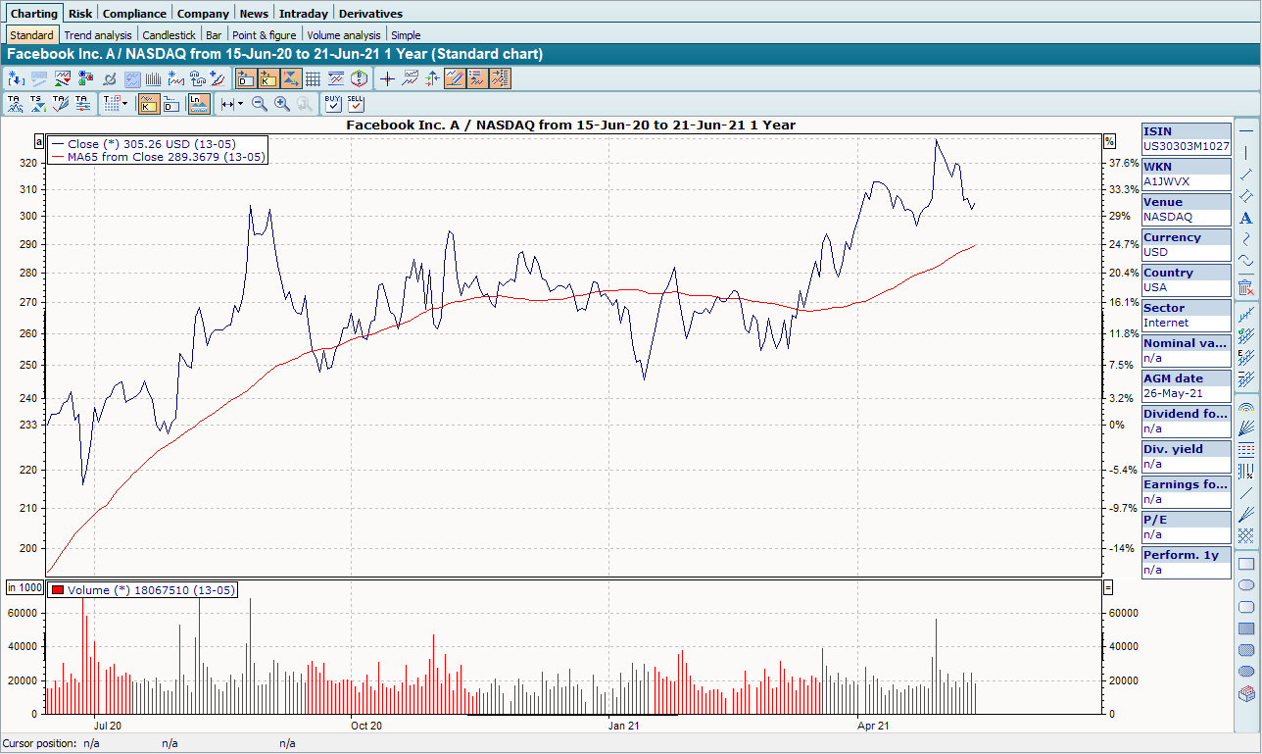
Task: Open the Derivatives tab
Action: click(370, 14)
